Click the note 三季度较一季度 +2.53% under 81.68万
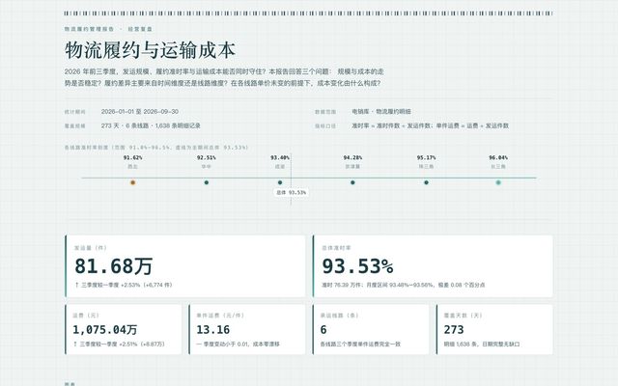The image size is (618, 386). coord(124,285)
